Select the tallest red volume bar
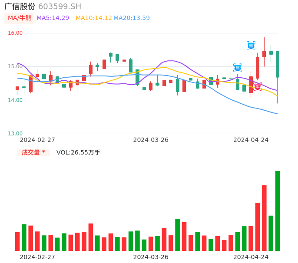The height and width of the screenshot is (263, 298). pyautogui.click(x=264, y=217)
